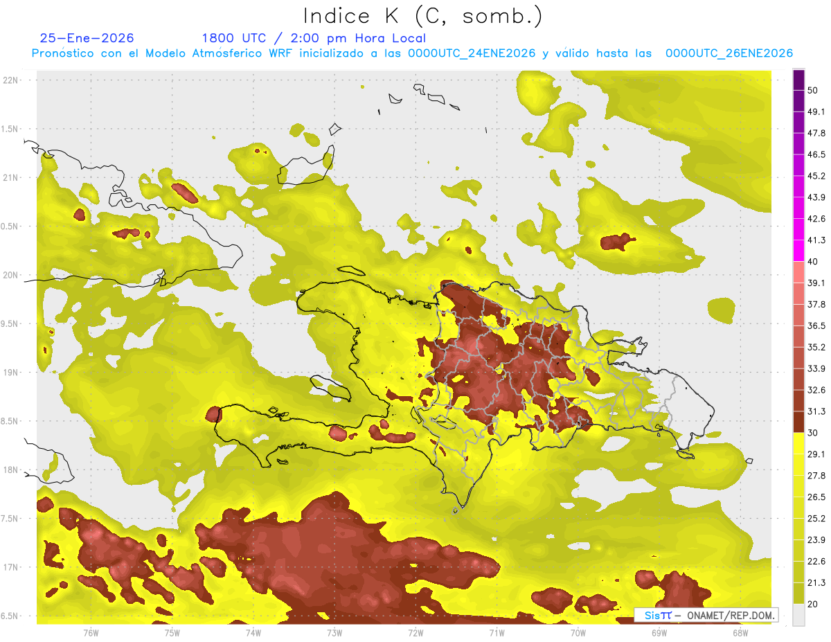Click the color scale value 29.1
This screenshot has width=831, height=642.
(816, 454)
